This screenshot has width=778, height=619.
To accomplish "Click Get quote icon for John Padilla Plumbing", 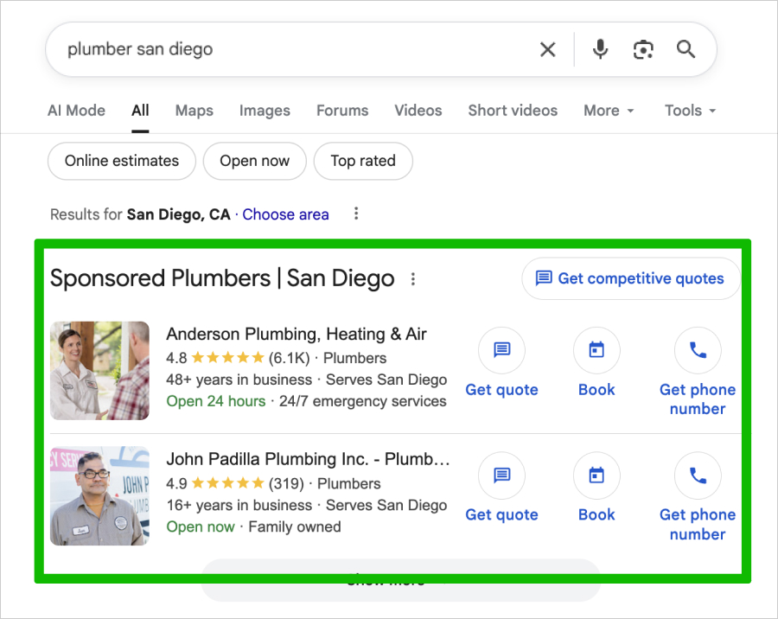I will [501, 475].
